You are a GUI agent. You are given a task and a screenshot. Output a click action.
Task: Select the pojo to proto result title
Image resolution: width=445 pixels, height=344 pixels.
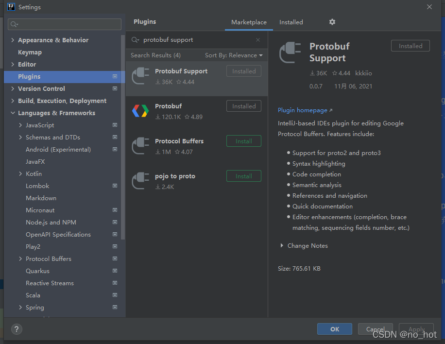[175, 176]
